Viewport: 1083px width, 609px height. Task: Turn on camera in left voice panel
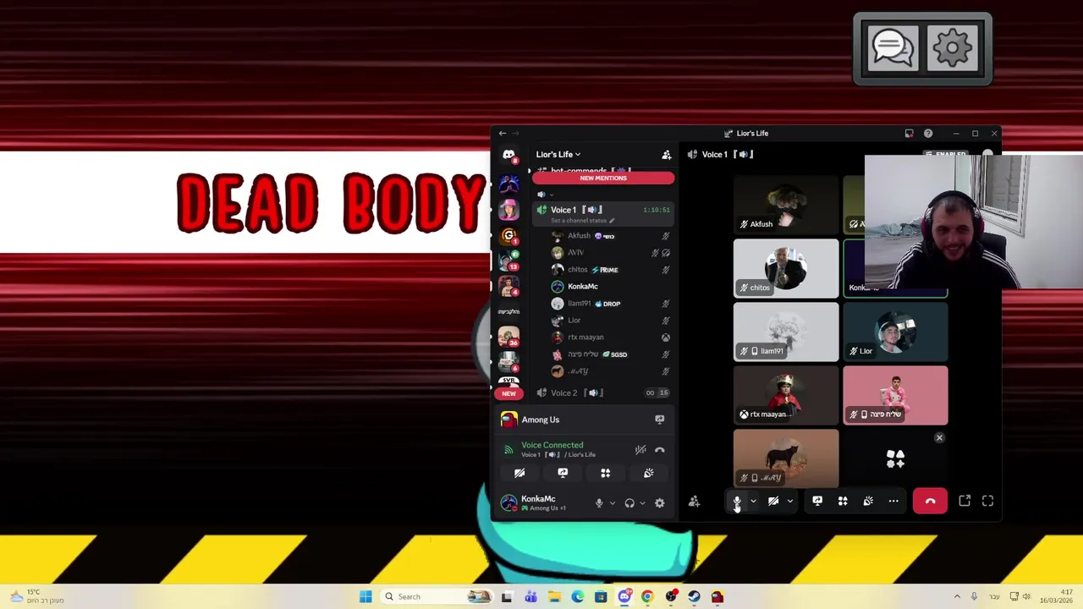click(520, 473)
